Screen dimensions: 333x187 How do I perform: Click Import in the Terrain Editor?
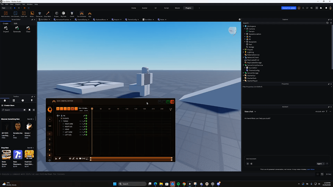coord(6,29)
